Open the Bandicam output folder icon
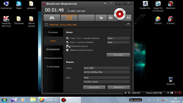The image size is (183, 103). tap(101, 18)
